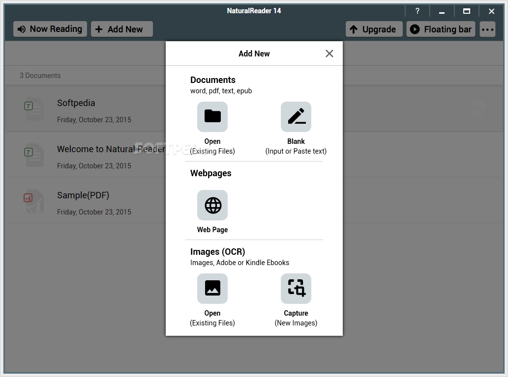Image resolution: width=508 pixels, height=377 pixels.
Task: Capture new images for OCR
Action: 296,289
